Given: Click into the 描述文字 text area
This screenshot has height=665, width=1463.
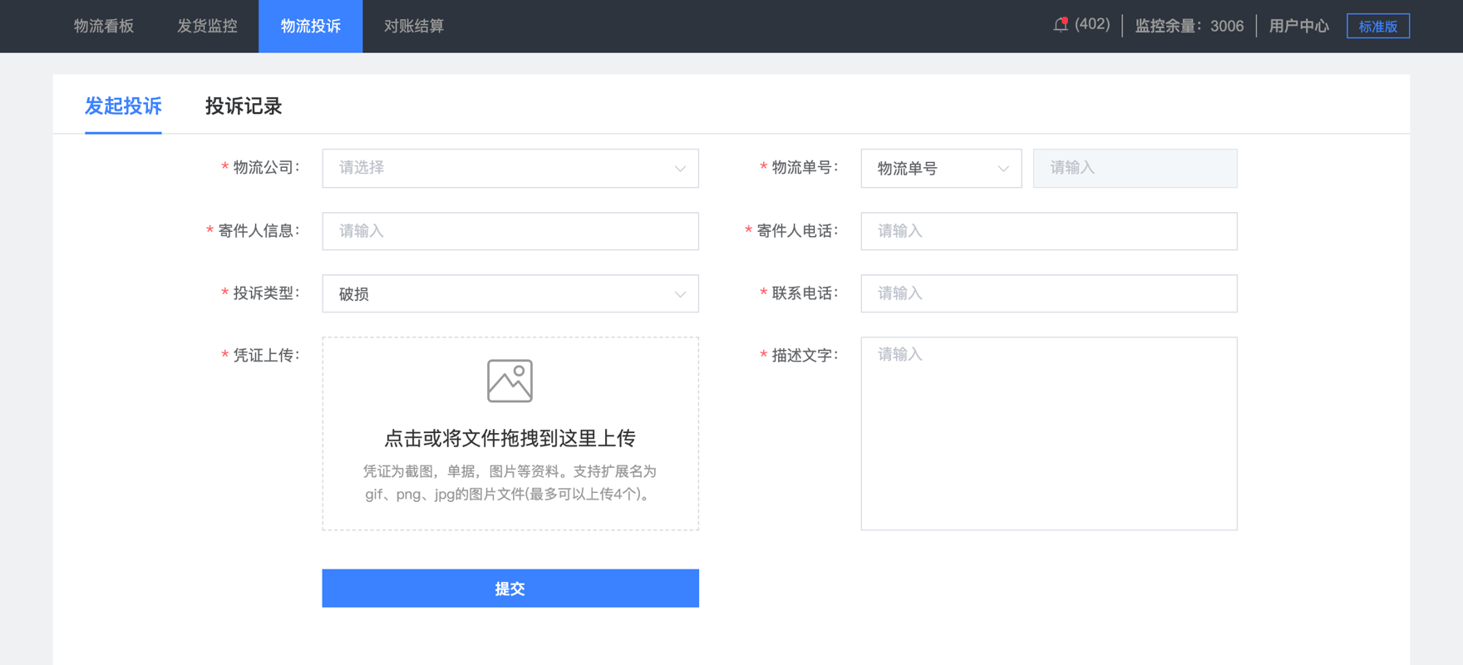Looking at the screenshot, I should click(1048, 433).
